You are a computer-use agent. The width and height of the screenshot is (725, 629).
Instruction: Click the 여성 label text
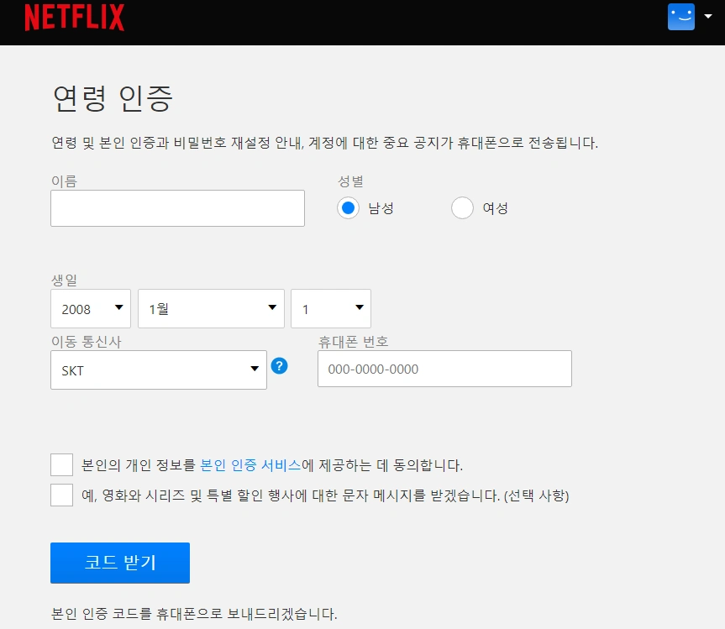pos(495,208)
